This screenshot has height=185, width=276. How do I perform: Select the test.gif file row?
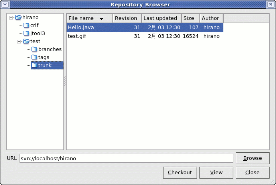pyautogui.click(x=144, y=36)
